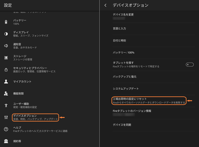Tap the 100% value under バッテリー

pyautogui.click(x=16, y=24)
